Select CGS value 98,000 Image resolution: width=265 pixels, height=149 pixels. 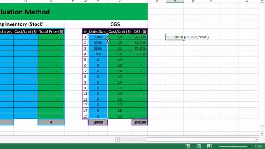coord(140,37)
